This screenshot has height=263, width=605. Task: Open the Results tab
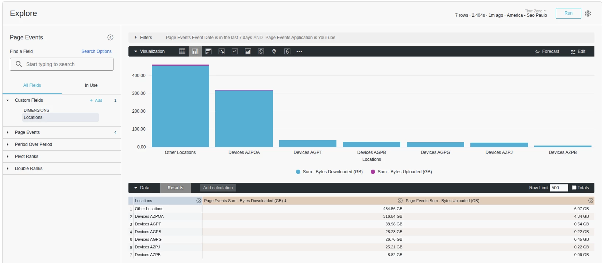pyautogui.click(x=176, y=188)
